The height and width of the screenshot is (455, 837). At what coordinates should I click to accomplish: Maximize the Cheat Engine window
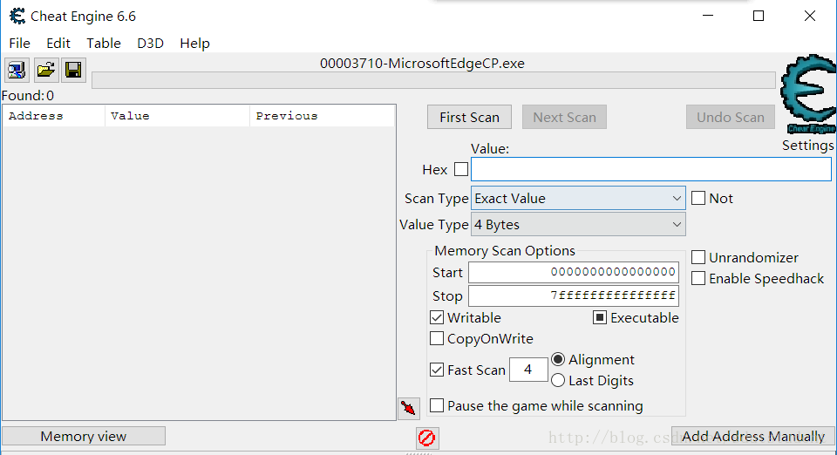click(x=759, y=16)
